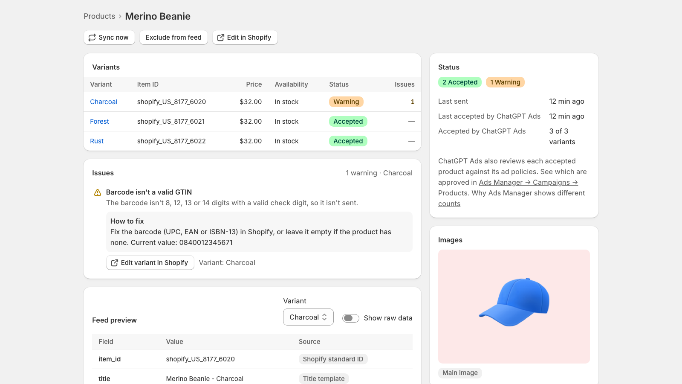Click Edit variant in Shopify button
This screenshot has width=682, height=384.
[150, 263]
